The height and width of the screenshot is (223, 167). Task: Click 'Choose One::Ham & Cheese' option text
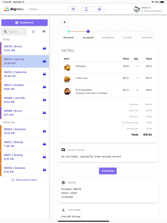click(91, 93)
